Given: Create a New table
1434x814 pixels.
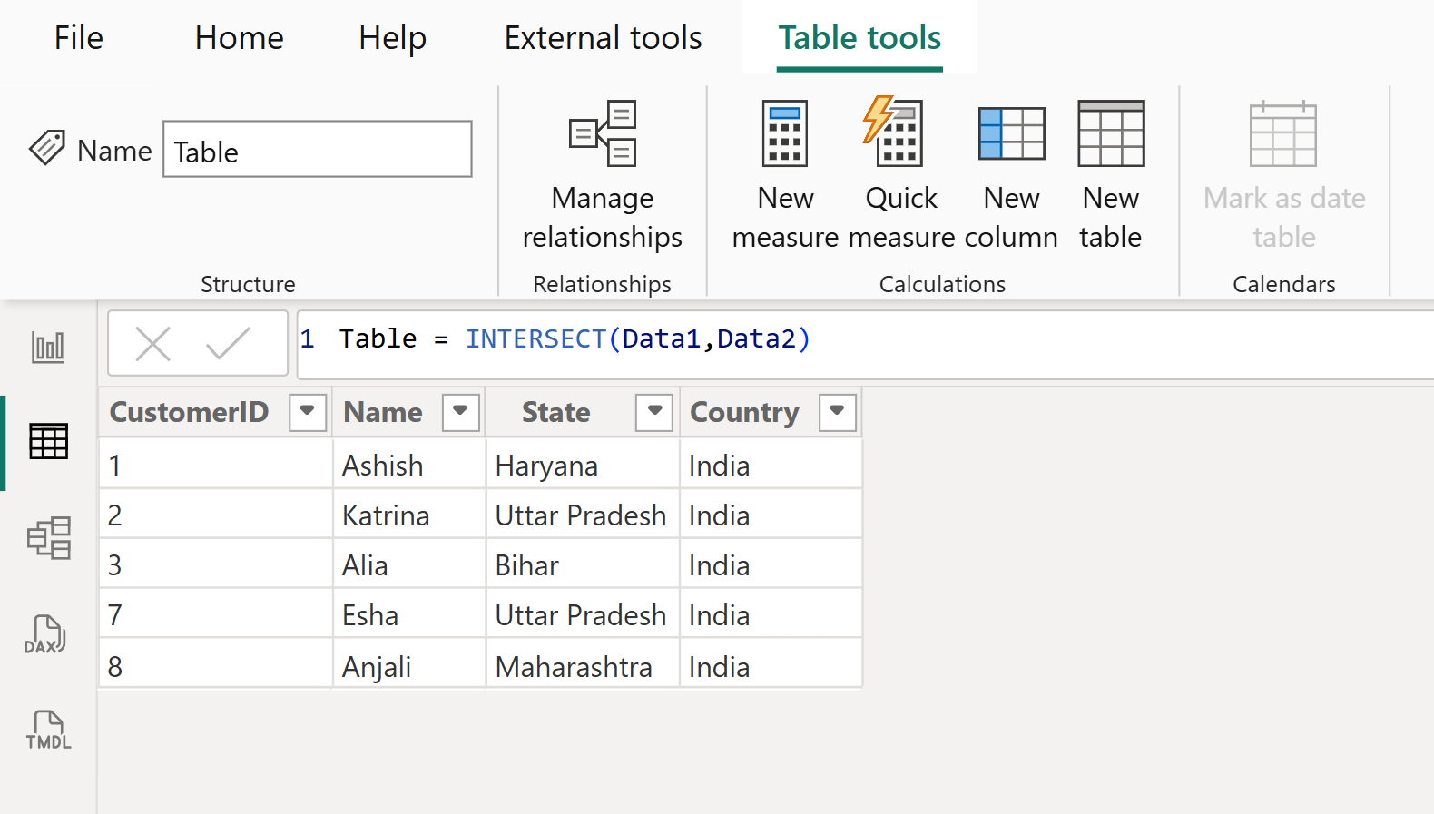Looking at the screenshot, I should (1110, 174).
